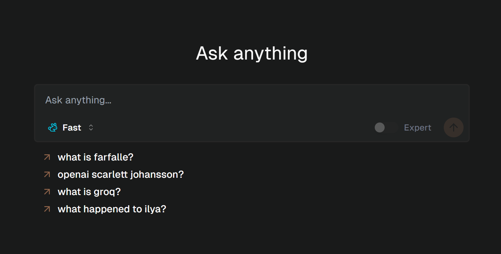The height and width of the screenshot is (254, 501).
Task: Click the "Expert" label text
Action: [x=417, y=127]
